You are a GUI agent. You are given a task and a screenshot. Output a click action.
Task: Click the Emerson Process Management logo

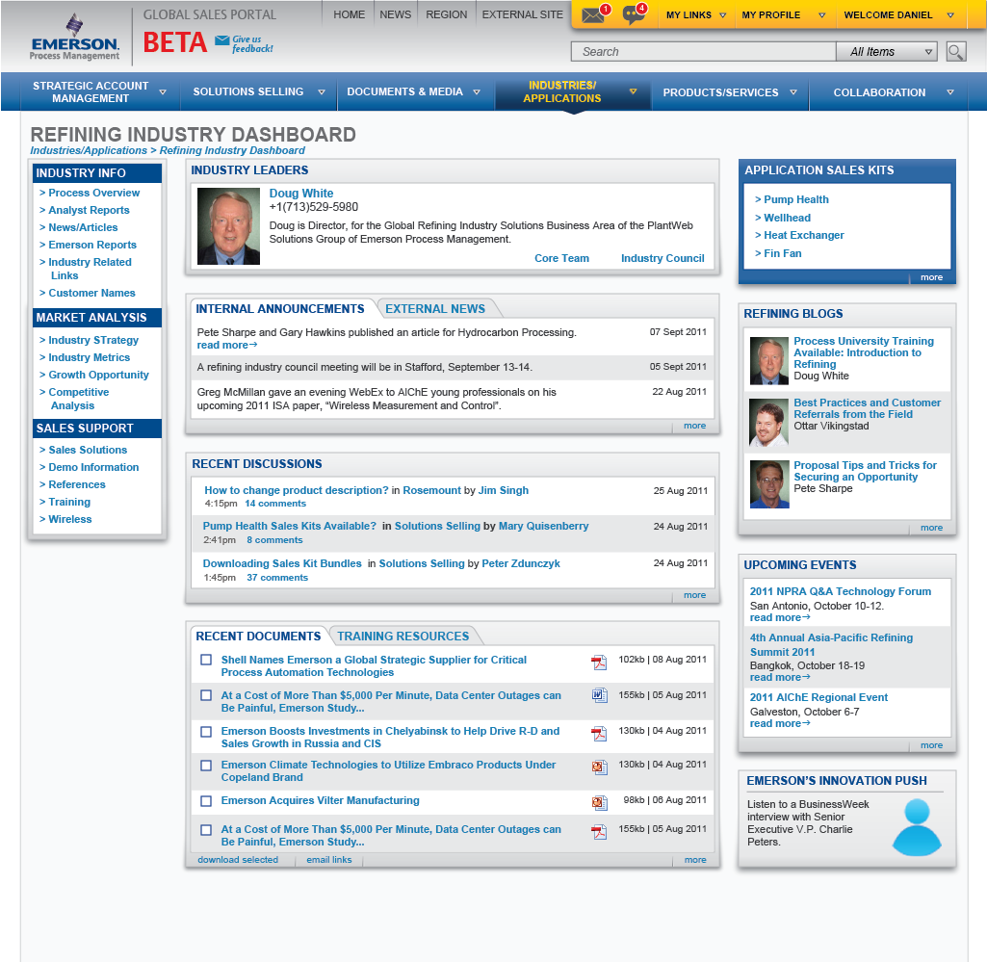coord(74,38)
